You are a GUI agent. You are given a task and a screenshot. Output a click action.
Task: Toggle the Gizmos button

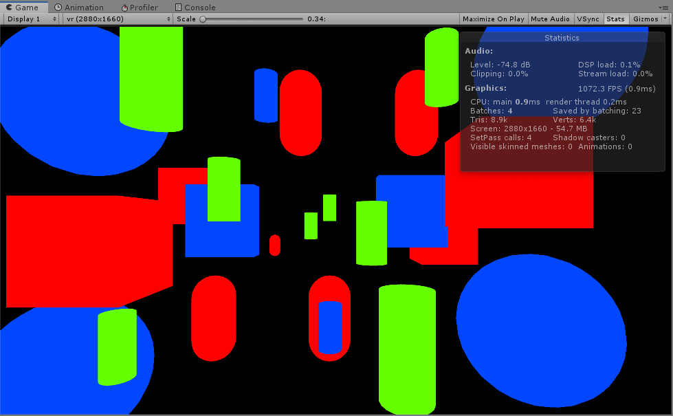coord(646,19)
